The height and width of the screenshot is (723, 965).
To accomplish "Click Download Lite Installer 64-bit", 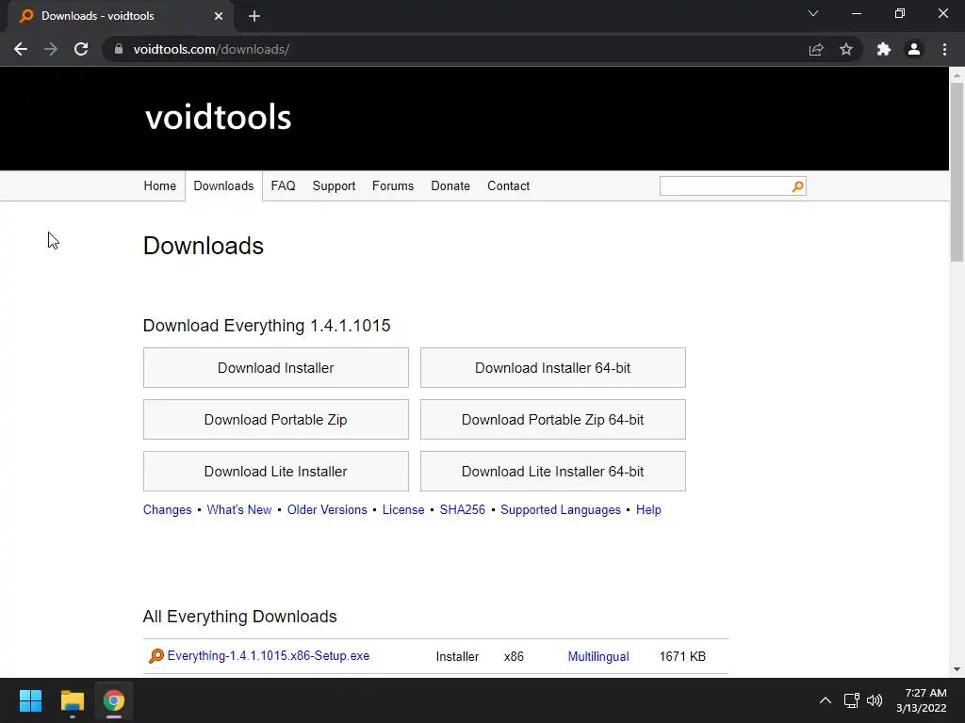I will coord(552,472).
